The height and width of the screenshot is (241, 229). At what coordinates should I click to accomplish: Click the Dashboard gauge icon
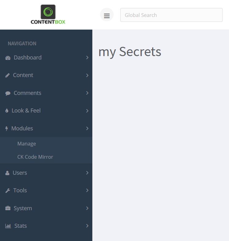[8, 58]
